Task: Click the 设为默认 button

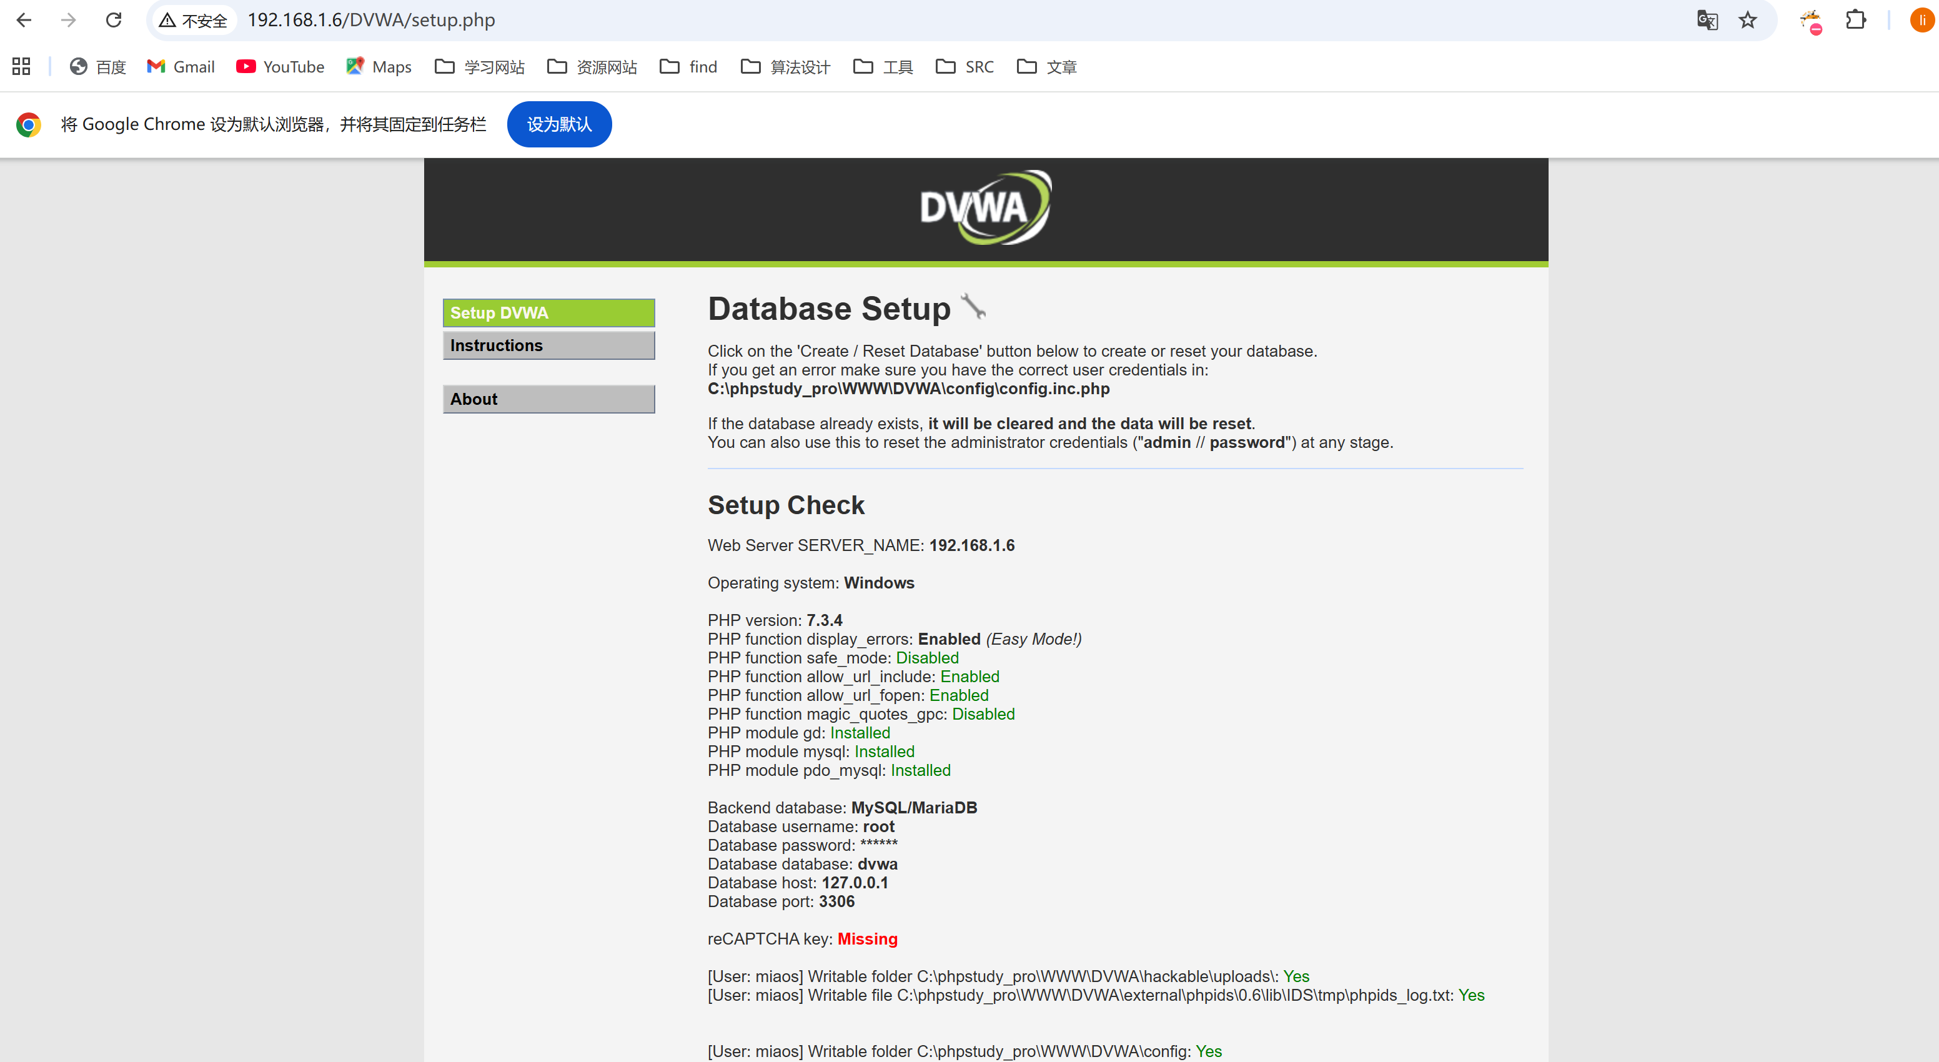Action: pos(559,124)
